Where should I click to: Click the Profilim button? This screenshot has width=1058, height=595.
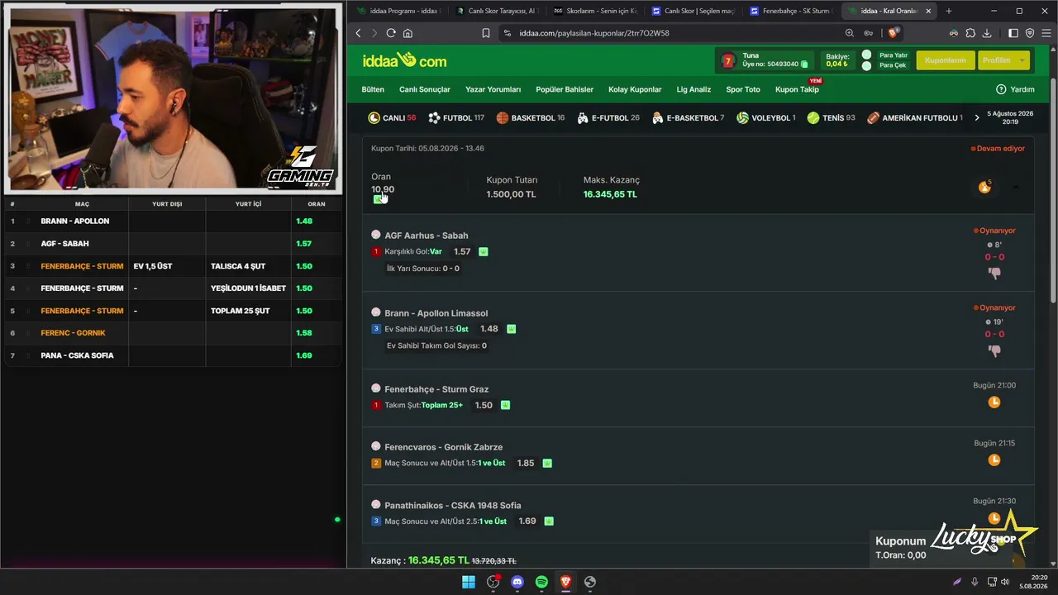1003,60
